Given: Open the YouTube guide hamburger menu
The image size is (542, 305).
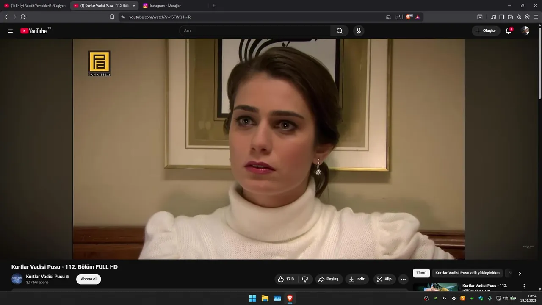Looking at the screenshot, I should (10, 31).
